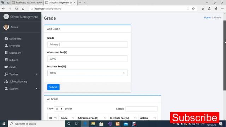Open Subject Routing sitemap icon

point(6,81)
